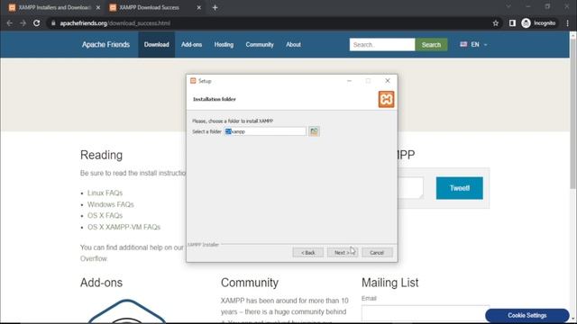Open the OS X XAMPP-VM FAQs link
Screen dimensions: 577x324
point(124,227)
